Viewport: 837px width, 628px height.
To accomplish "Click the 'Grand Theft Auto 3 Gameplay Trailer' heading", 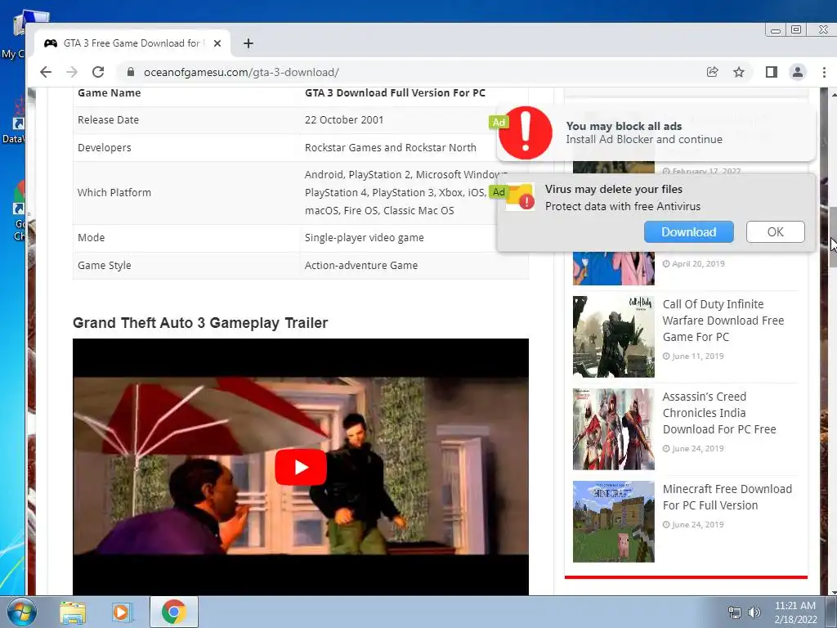I will coord(200,322).
